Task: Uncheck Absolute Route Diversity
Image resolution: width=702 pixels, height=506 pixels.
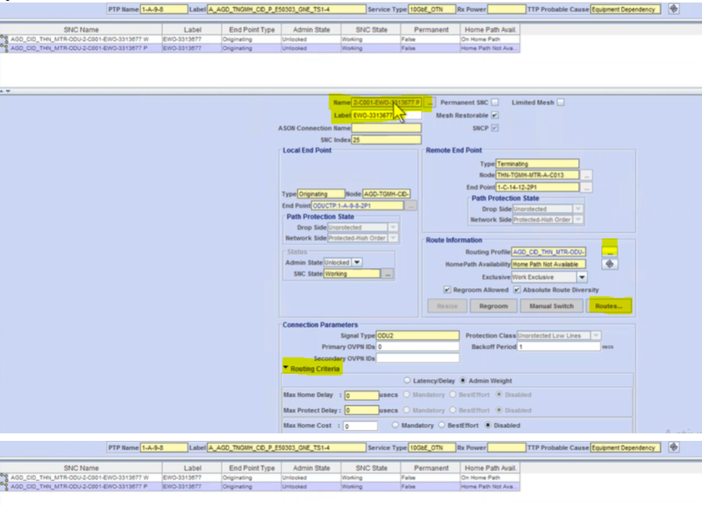Action: (518, 290)
